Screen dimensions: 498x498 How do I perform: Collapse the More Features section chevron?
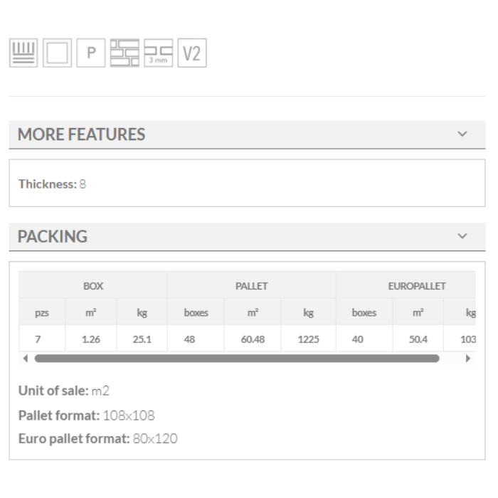(x=463, y=134)
